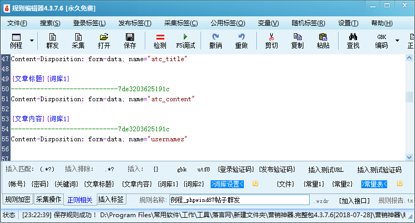The width and height of the screenshot is (415, 223).
Task: Open the 例程 templates toolbar icon
Action: pyautogui.click(x=16, y=41)
